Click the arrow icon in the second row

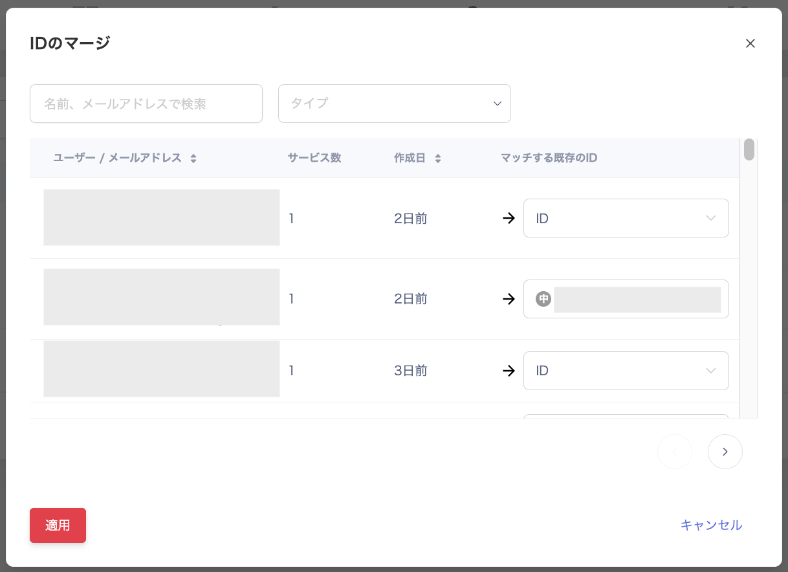coord(509,299)
